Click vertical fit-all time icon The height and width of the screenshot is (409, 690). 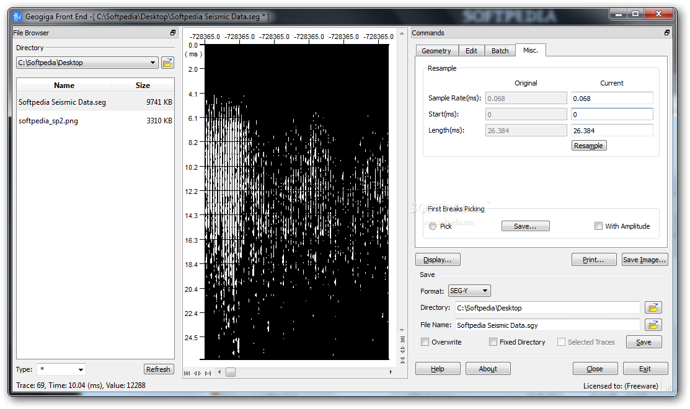tap(402, 339)
